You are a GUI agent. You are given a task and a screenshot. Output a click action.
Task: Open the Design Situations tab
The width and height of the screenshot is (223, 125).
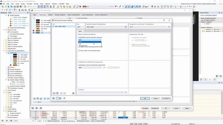coord(60,15)
